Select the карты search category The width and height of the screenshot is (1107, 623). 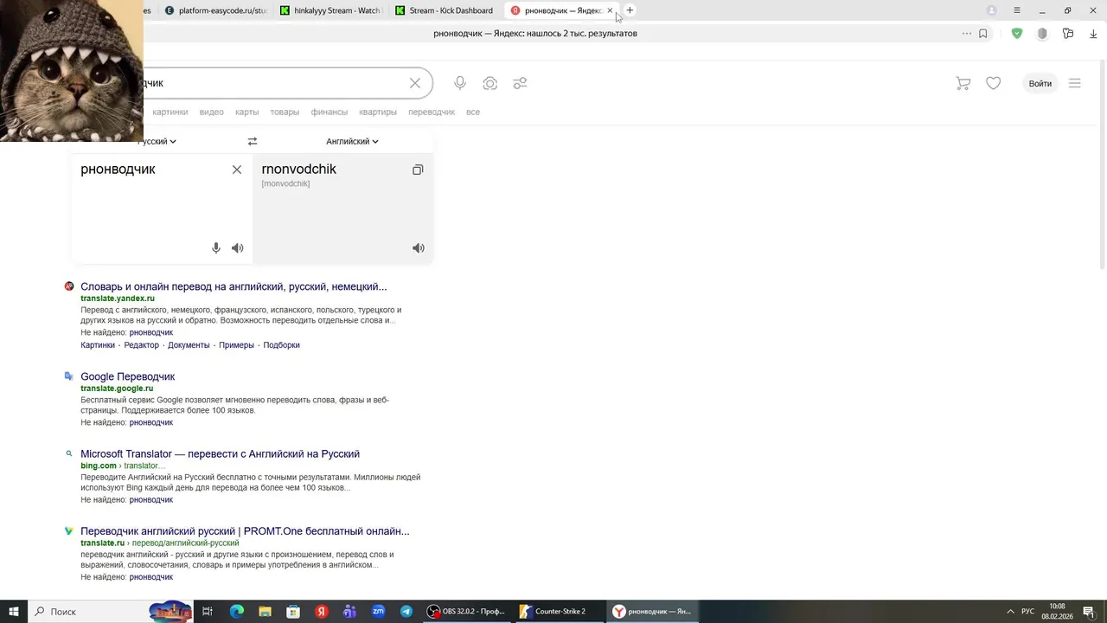247,112
